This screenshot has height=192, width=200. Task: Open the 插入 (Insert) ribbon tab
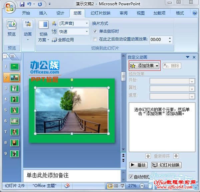pos(43,13)
